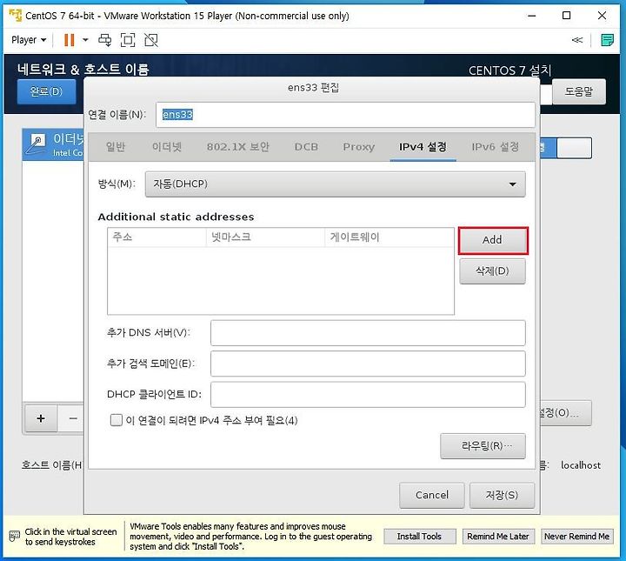
Task: Click the 추가 DNS 서버 input field
Action: [368, 333]
